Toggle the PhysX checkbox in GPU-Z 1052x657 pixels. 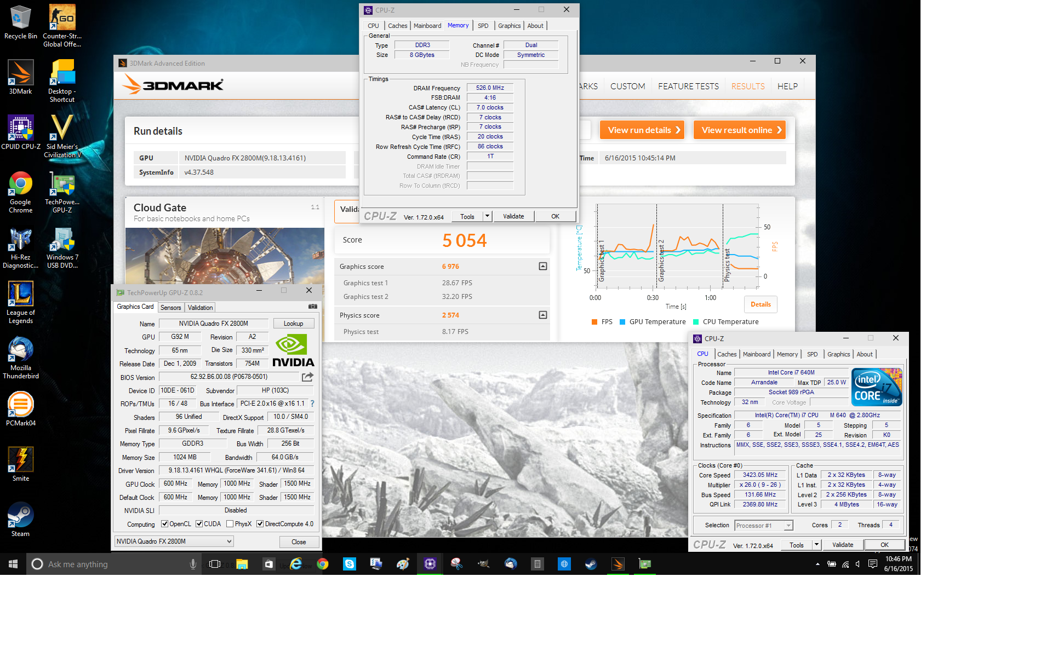230,524
